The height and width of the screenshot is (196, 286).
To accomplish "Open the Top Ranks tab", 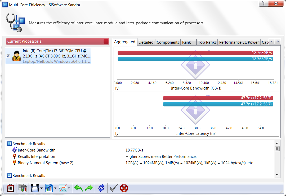I will (x=207, y=42).
